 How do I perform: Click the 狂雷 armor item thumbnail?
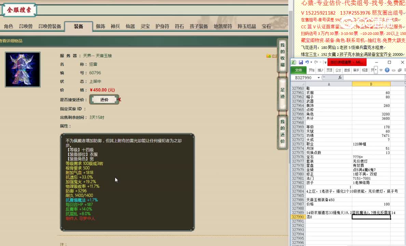[23, 69]
